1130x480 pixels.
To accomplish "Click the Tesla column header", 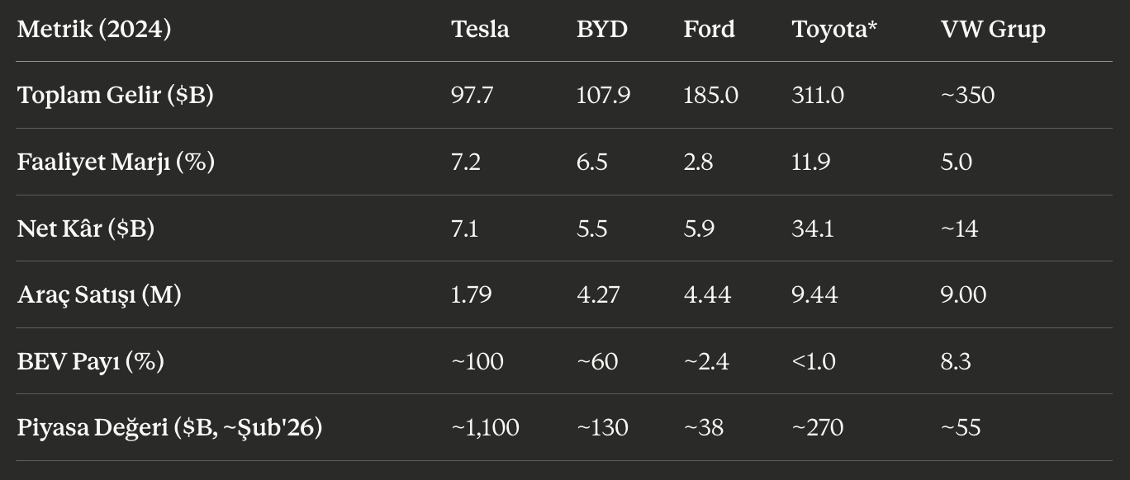I will click(x=480, y=30).
